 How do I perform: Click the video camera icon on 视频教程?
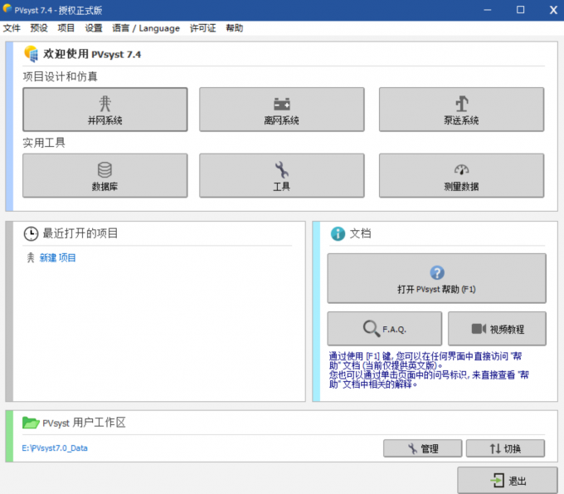tap(479, 329)
